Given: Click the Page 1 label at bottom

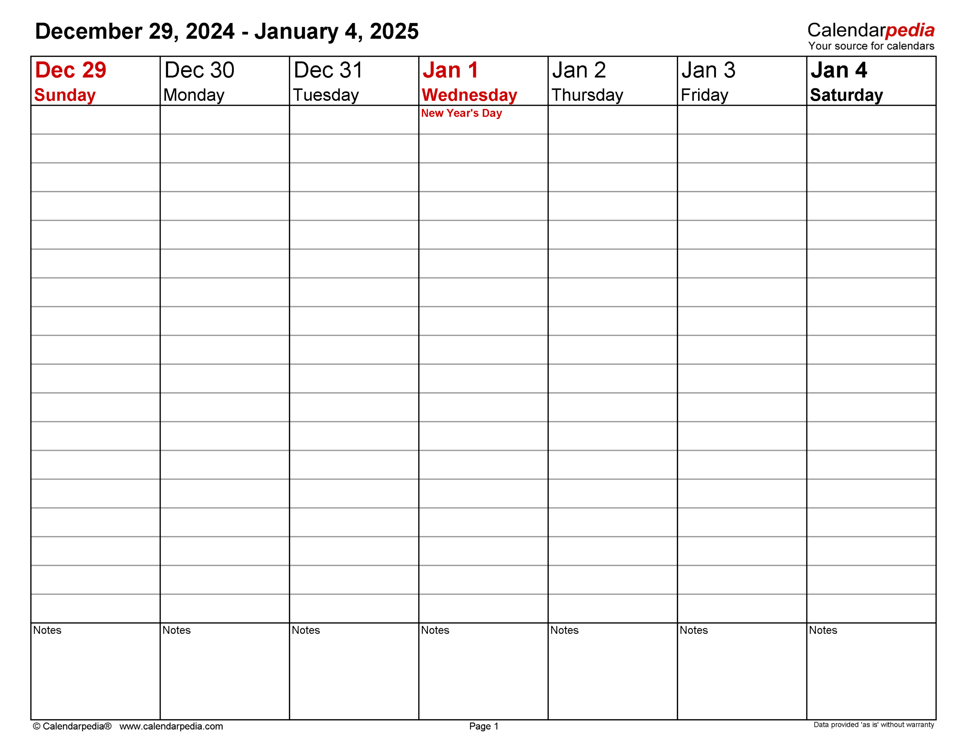Looking at the screenshot, I should (483, 730).
